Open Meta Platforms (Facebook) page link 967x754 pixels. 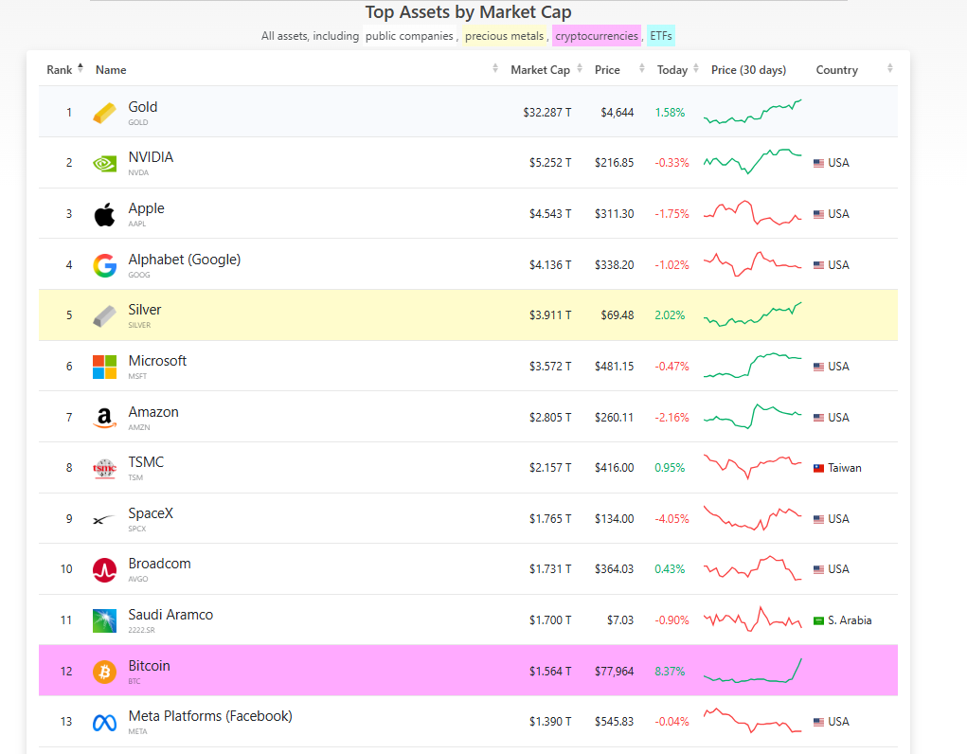coord(210,716)
